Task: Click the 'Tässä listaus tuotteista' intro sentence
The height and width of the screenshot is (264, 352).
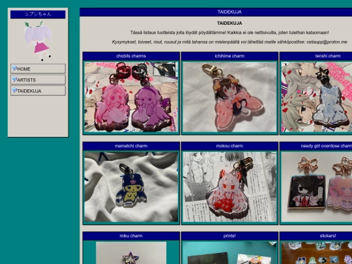Action: click(x=229, y=33)
